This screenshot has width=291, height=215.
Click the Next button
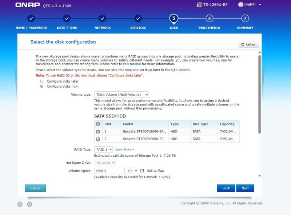(x=245, y=188)
